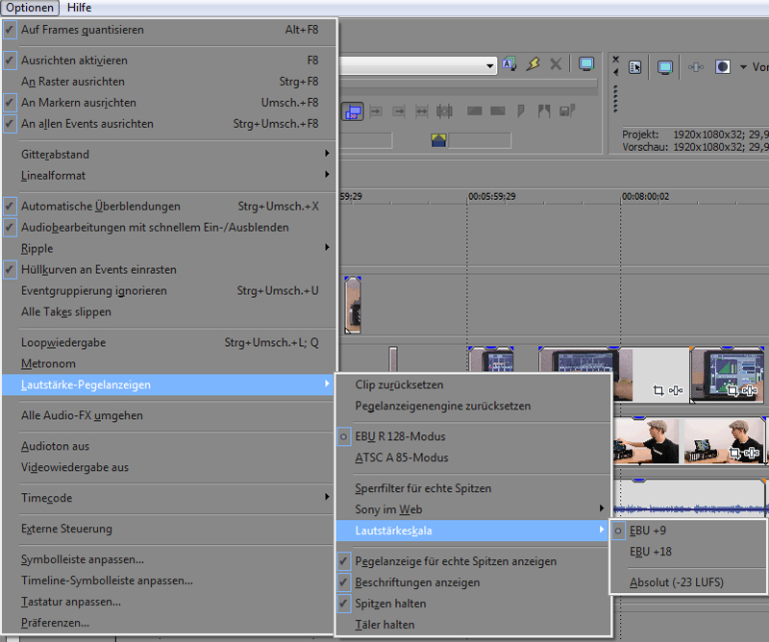Screen dimensions: 769x642
Task: Click 'Clip zurücksetzen' in the submenu
Action: [x=399, y=384]
